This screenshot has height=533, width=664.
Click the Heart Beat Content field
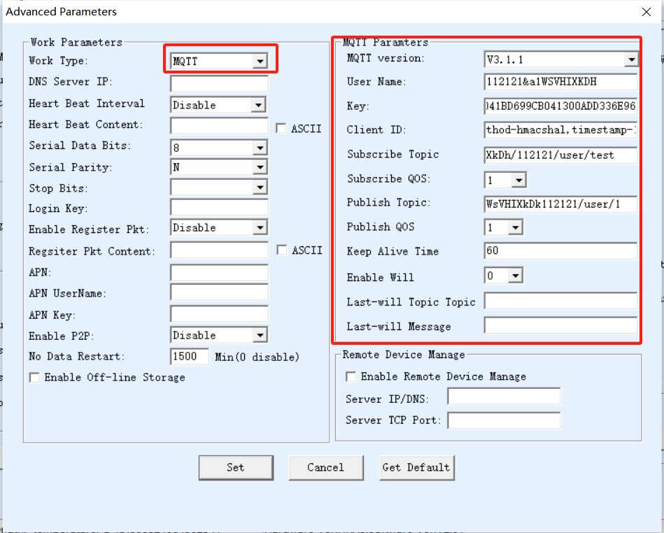coord(220,126)
